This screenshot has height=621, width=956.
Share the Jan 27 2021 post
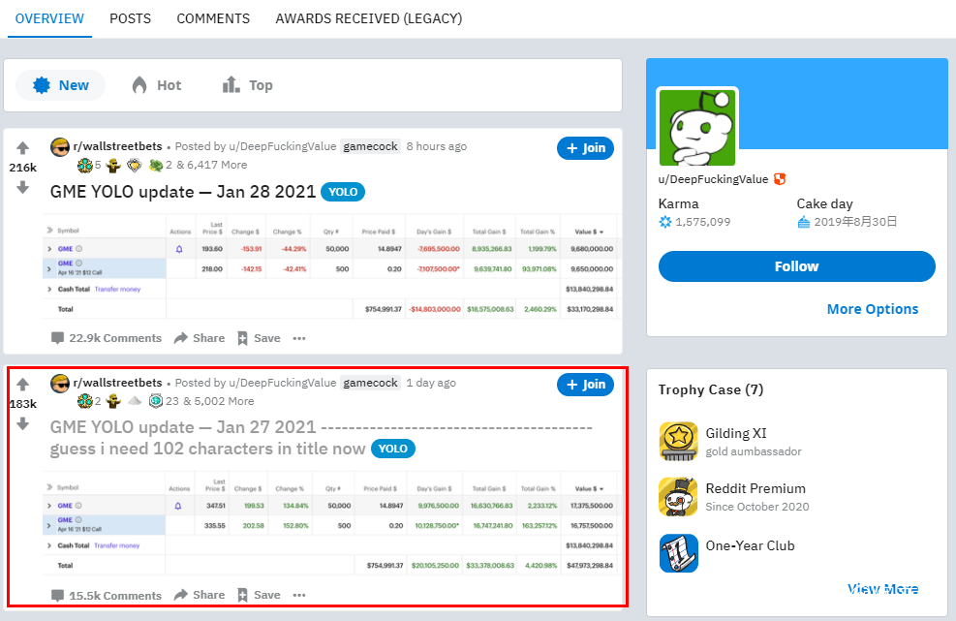point(200,595)
